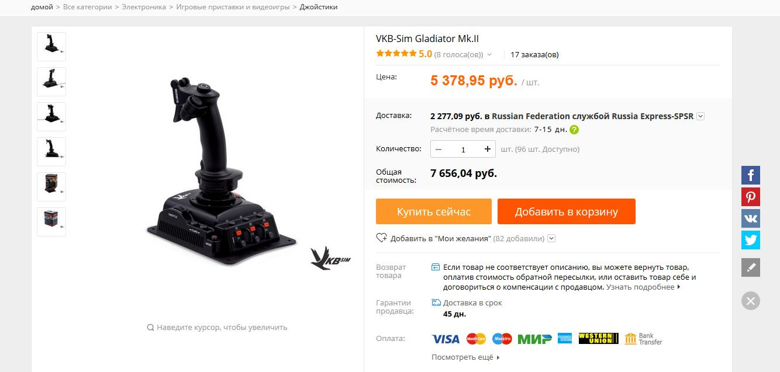Open Игровые приставки и видеоигры breadcrumb
780x372 pixels.
[233, 7]
